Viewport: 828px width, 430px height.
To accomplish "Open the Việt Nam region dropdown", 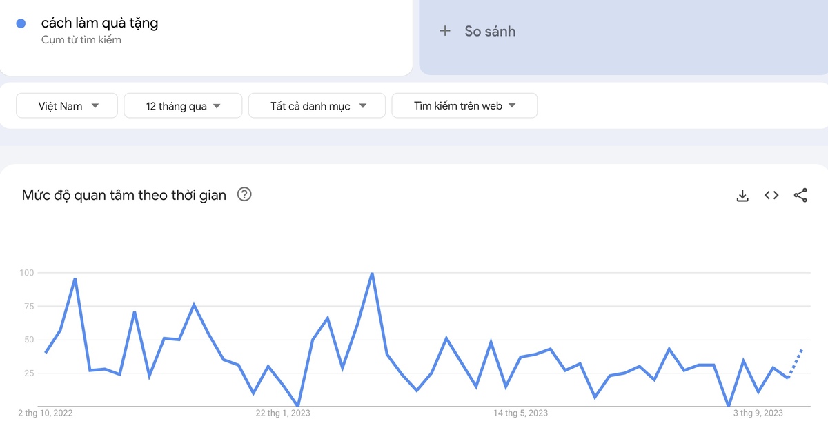I will [67, 106].
